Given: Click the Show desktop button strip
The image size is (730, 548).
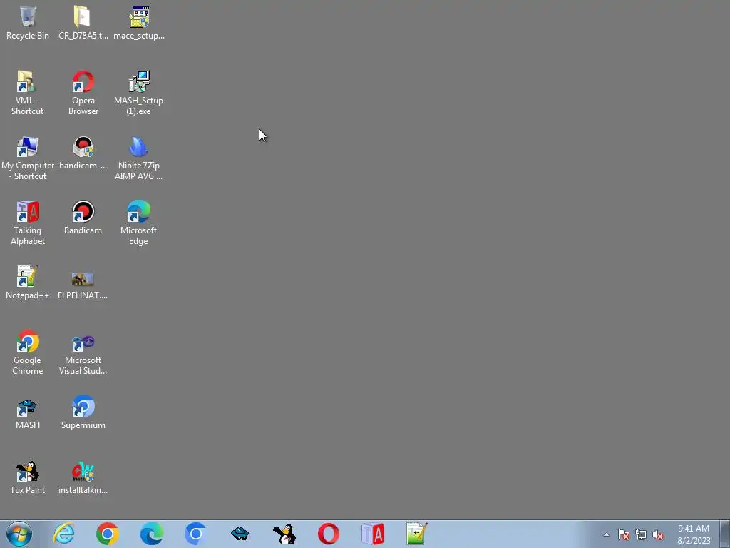Looking at the screenshot, I should click(x=725, y=534).
